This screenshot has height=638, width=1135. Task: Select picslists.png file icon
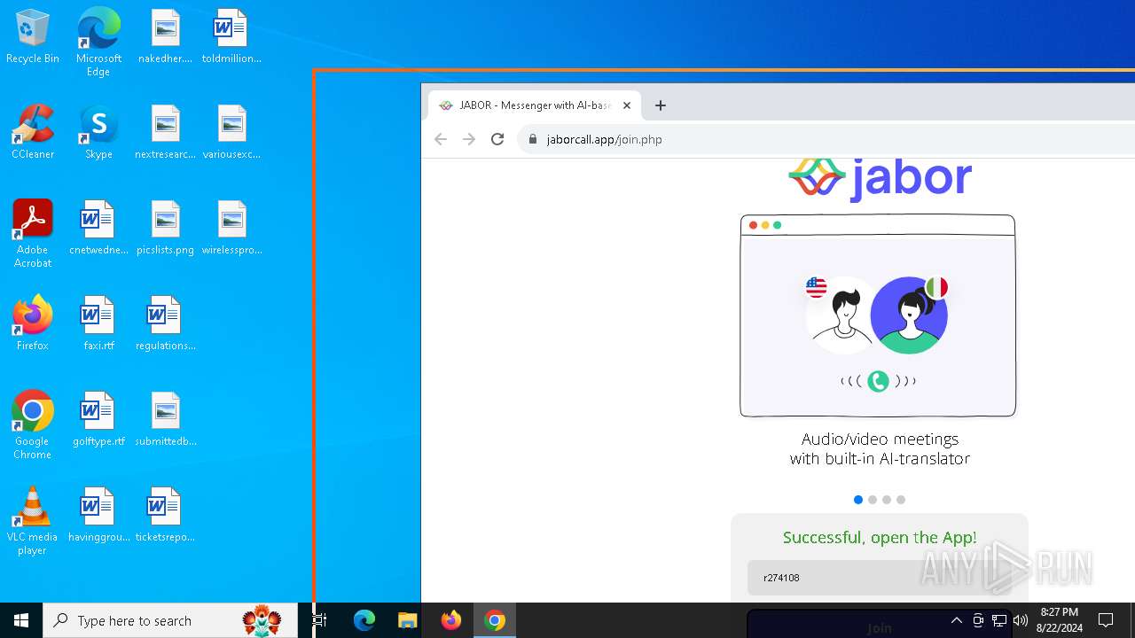click(x=165, y=229)
